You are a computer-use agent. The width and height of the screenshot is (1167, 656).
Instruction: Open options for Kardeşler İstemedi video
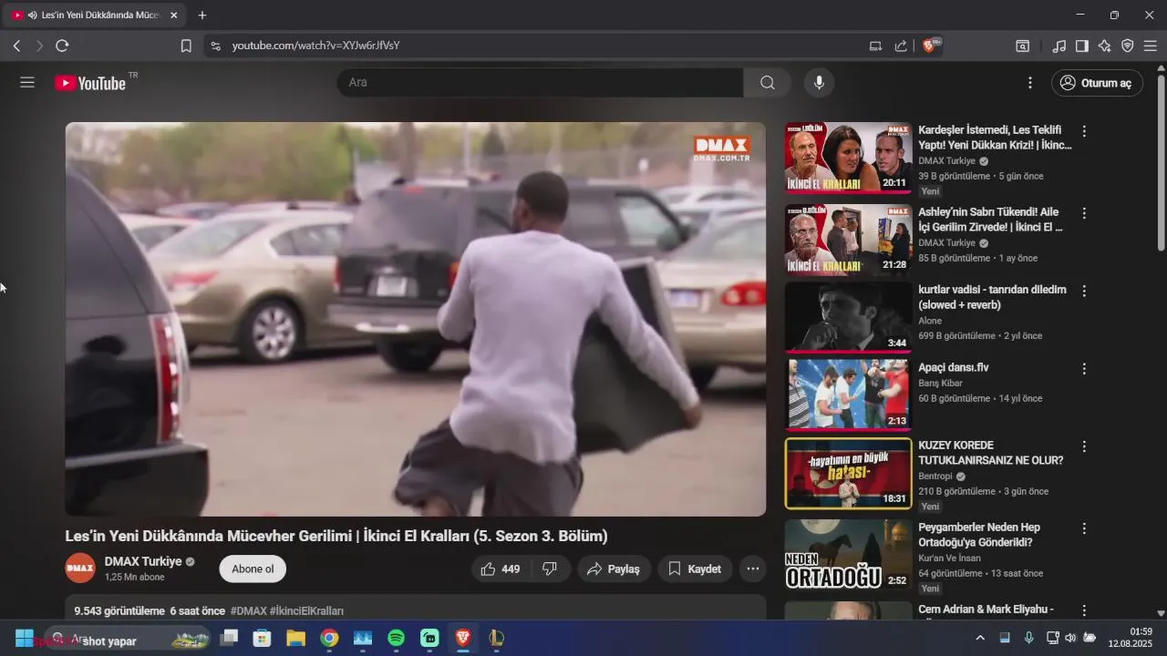[x=1084, y=131]
